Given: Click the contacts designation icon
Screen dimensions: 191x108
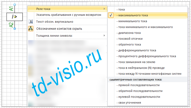Looking at the screenshot, I should tap(31, 29).
